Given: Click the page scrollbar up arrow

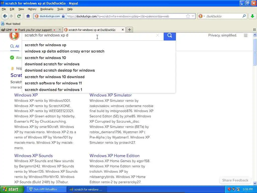Looking at the screenshot, I should tap(255, 35).
